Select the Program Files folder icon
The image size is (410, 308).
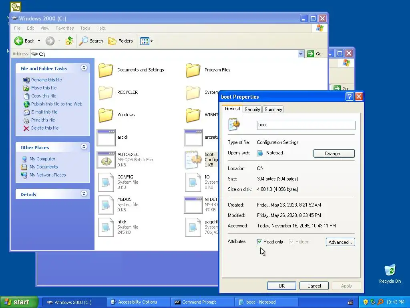click(193, 70)
